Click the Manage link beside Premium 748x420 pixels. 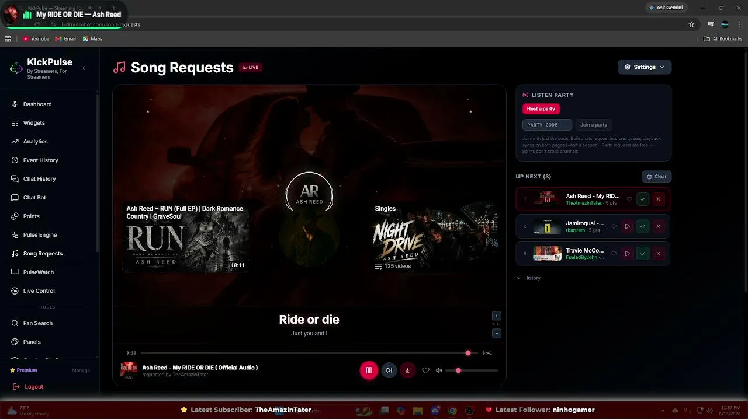[x=81, y=370]
